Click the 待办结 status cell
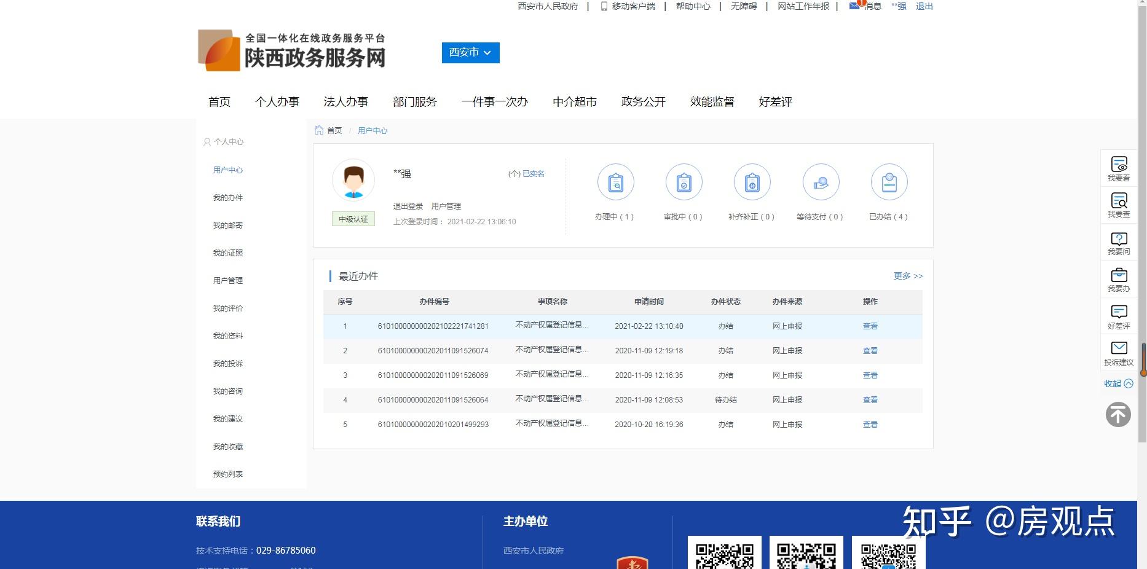 click(726, 400)
